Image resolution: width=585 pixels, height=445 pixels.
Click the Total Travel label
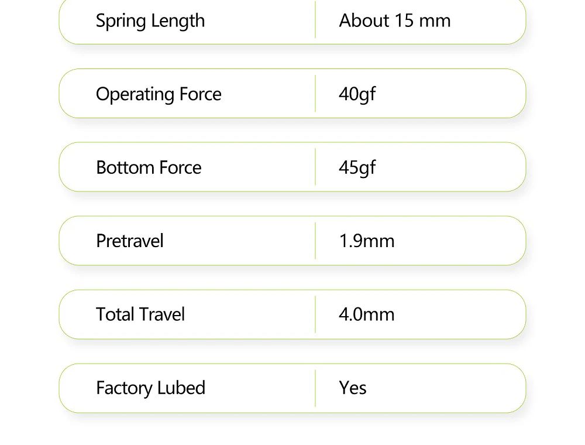pyautogui.click(x=140, y=314)
